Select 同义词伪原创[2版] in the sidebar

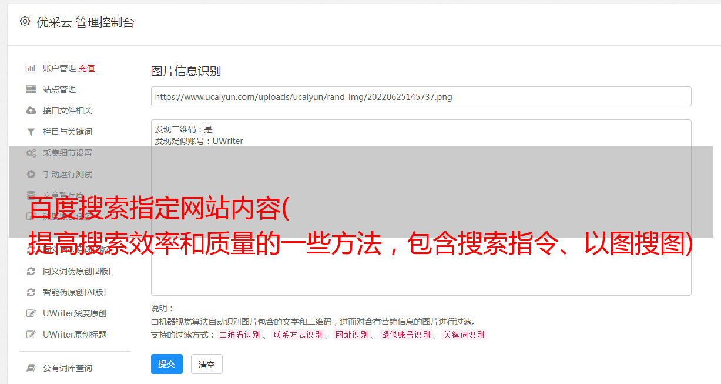(77, 271)
